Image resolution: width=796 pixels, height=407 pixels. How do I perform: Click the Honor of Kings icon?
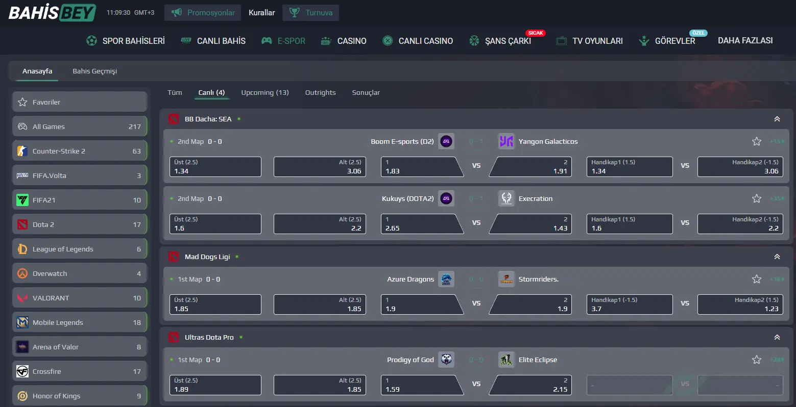[22, 396]
